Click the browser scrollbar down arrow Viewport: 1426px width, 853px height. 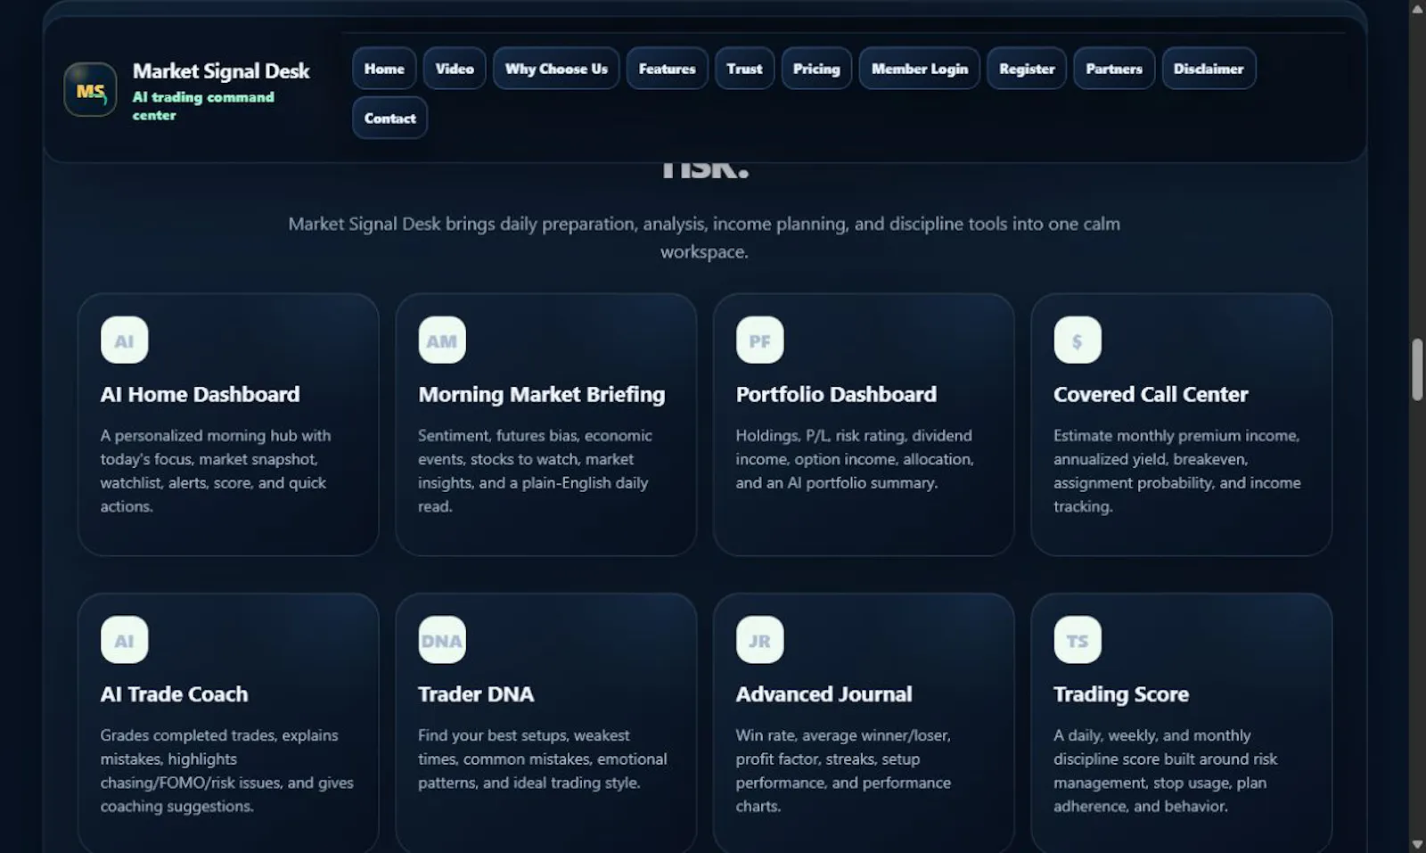coord(1417,843)
